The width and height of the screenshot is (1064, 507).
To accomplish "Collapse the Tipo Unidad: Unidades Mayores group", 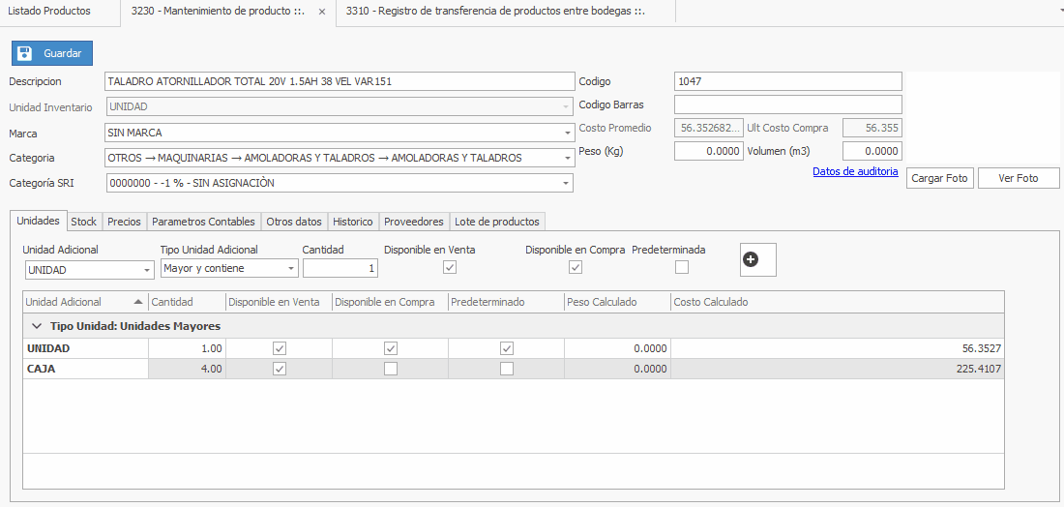I will point(36,326).
